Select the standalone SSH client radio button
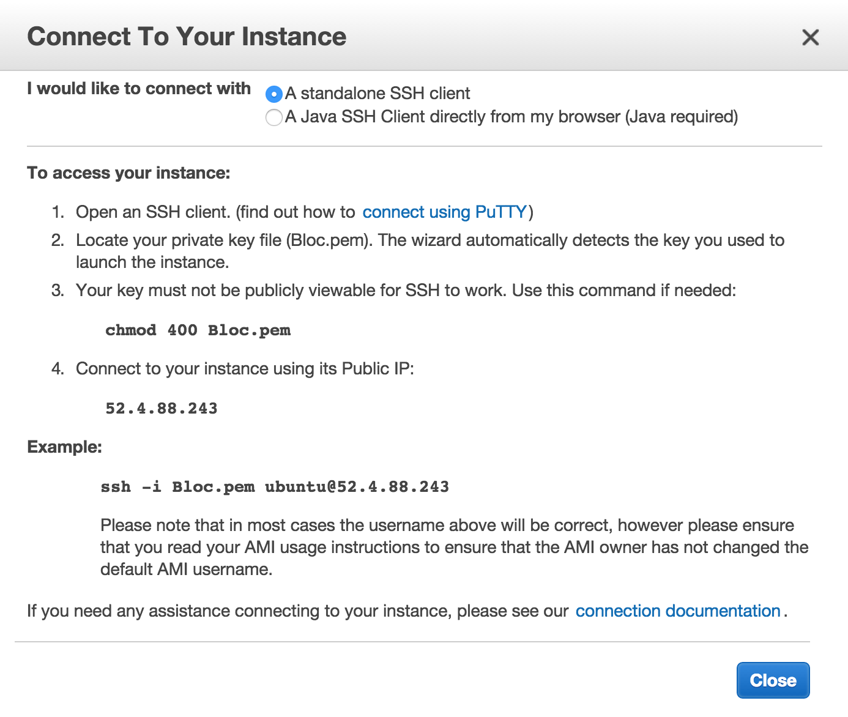The image size is (848, 717). pos(273,94)
